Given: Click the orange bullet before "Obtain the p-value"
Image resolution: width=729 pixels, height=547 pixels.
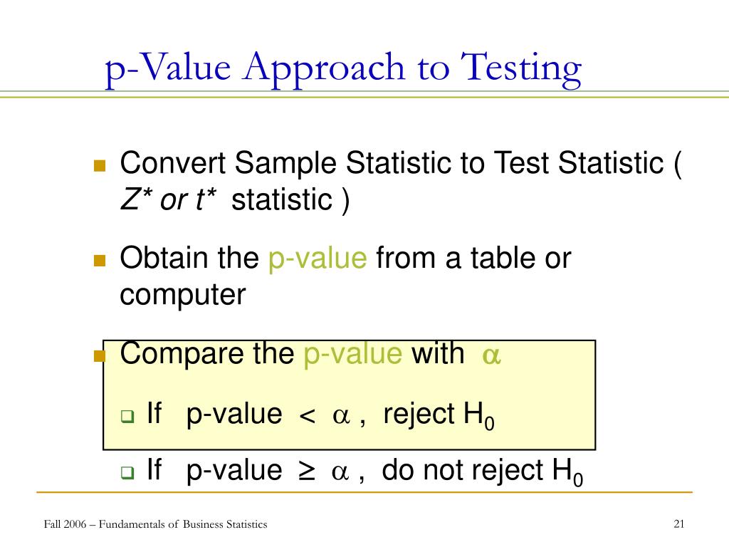Looking at the screenshot, I should [100, 260].
